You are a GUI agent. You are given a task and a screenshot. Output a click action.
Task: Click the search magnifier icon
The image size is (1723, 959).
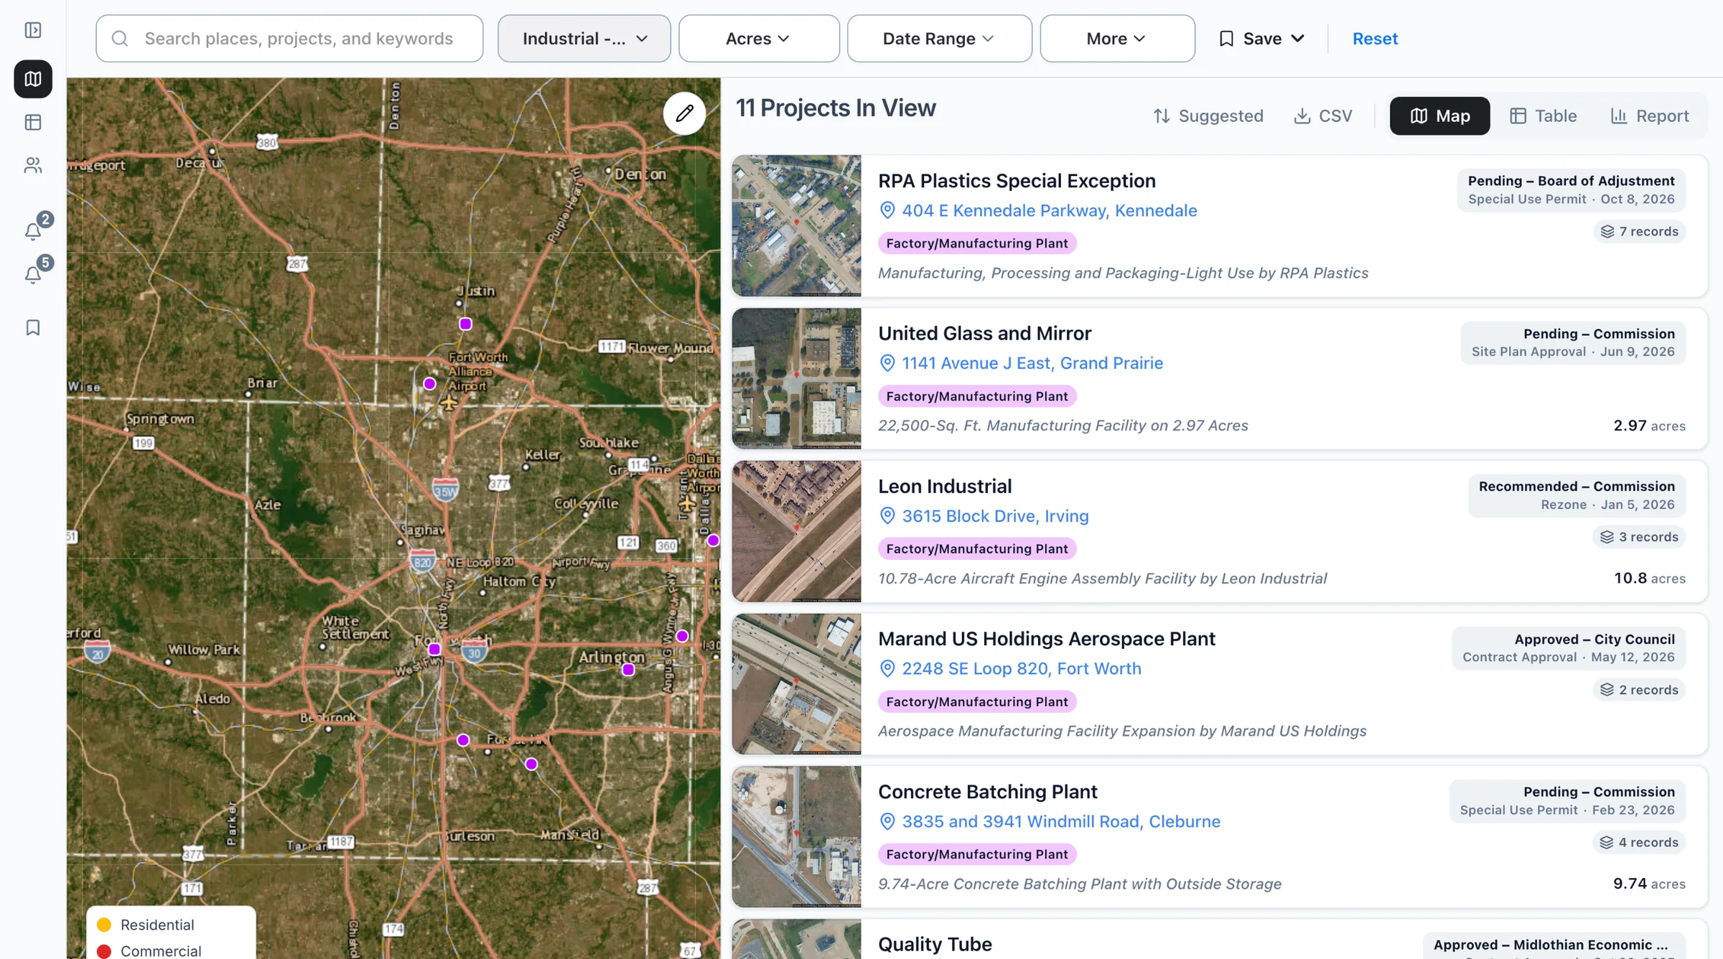pyautogui.click(x=120, y=39)
